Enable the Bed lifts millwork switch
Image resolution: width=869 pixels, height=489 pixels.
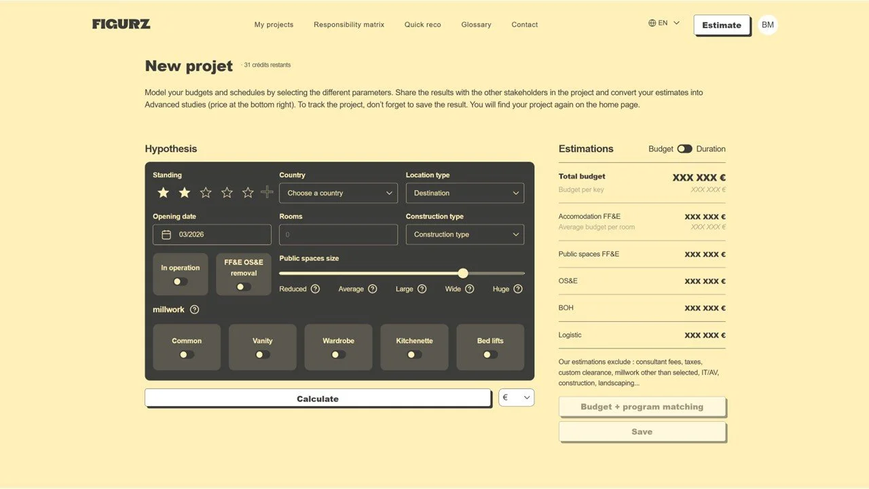click(490, 355)
